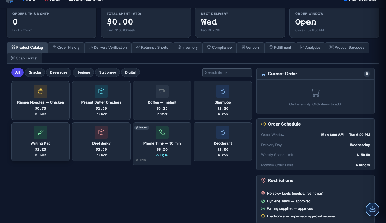
Task: Click the Deodorant droplet icon
Action: 223,132
